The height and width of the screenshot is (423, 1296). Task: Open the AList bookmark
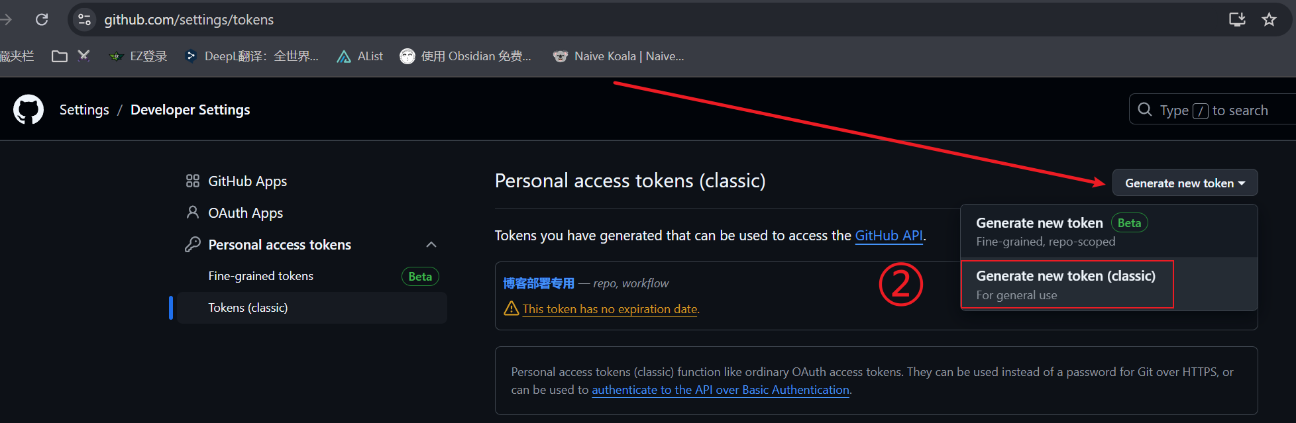click(360, 56)
